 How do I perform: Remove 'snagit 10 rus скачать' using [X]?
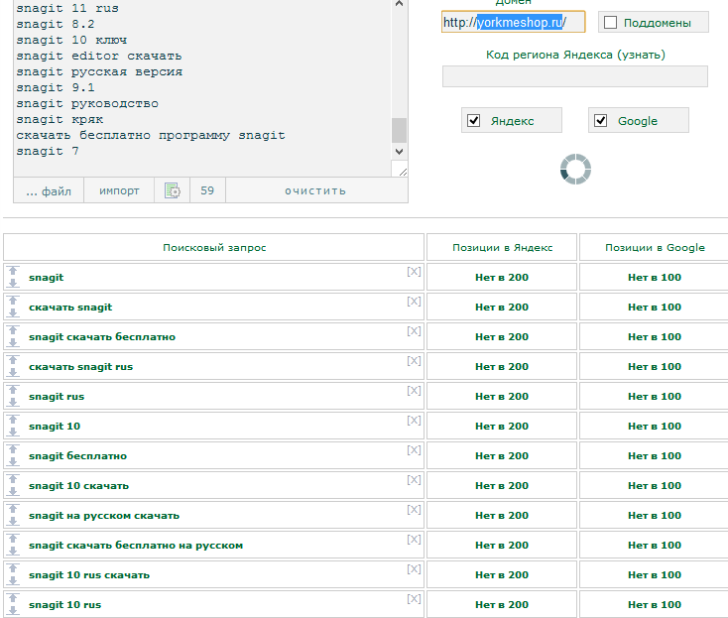pos(414,568)
